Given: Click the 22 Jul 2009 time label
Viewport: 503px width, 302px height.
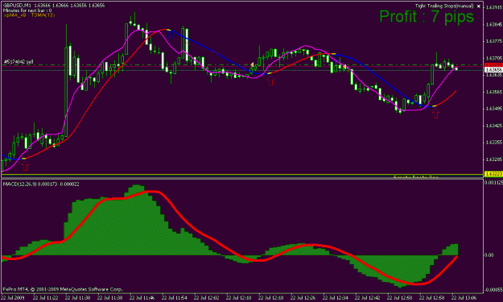Looking at the screenshot, I should (x=13, y=298).
